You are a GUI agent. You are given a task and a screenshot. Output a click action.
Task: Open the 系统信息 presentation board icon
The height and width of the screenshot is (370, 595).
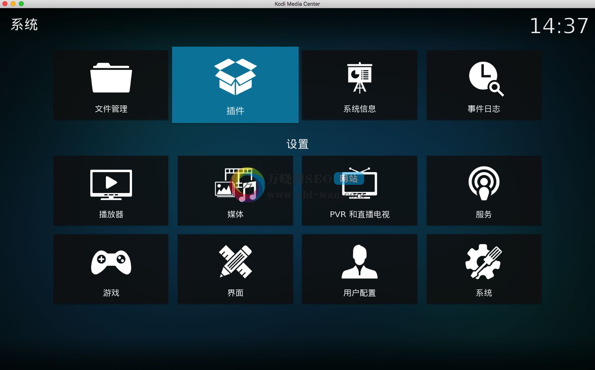tap(360, 78)
